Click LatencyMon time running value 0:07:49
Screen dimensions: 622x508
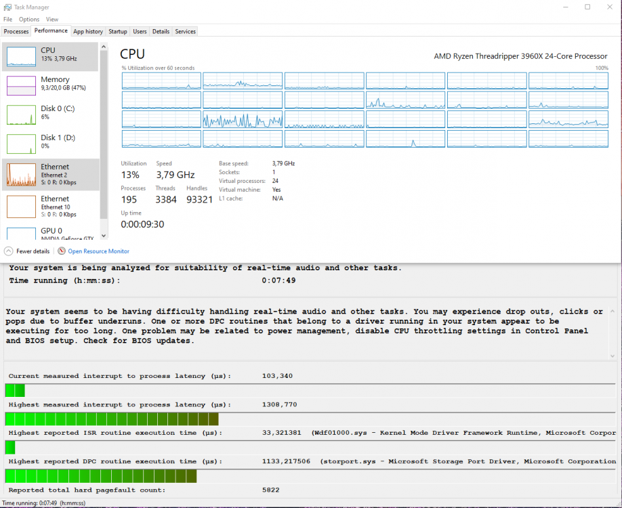(278, 280)
